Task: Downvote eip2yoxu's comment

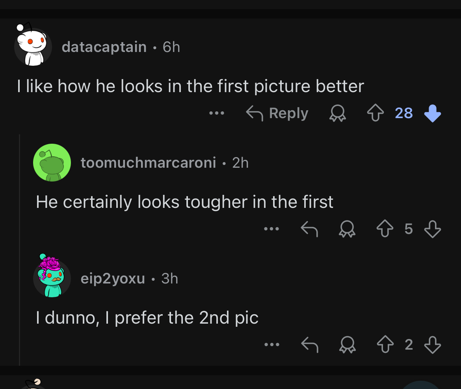Action: click(432, 345)
